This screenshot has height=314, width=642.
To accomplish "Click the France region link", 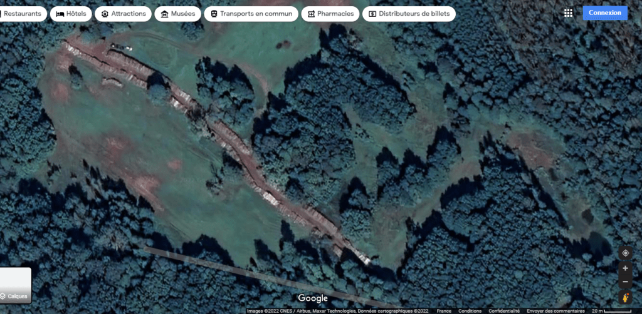I will click(x=444, y=311).
